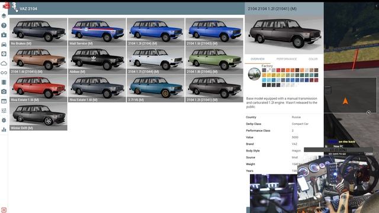Screen dimensions: 379x213
Task: Select the black Abibas (M) configuration
Action: [x=97, y=60]
